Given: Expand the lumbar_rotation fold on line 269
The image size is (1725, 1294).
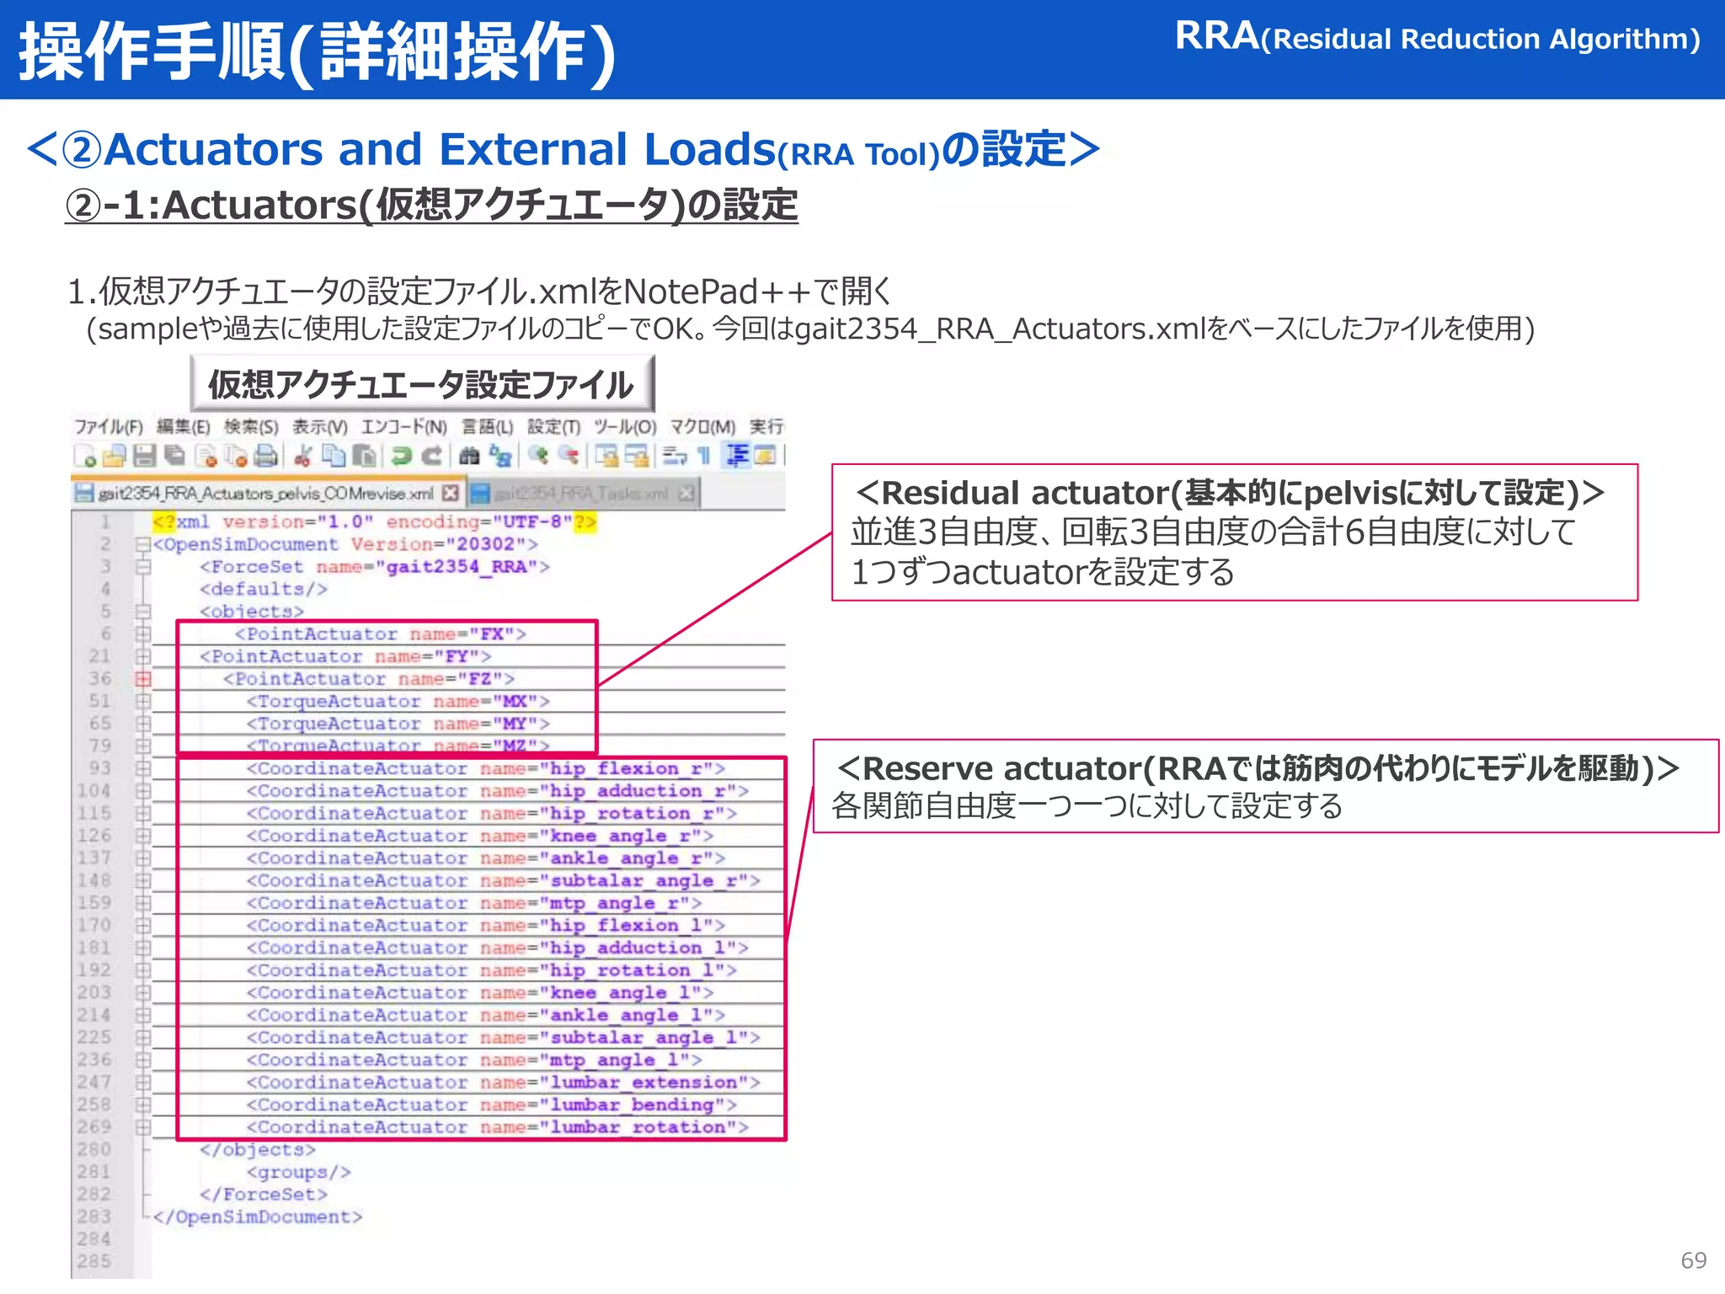Looking at the screenshot, I should 143,1126.
